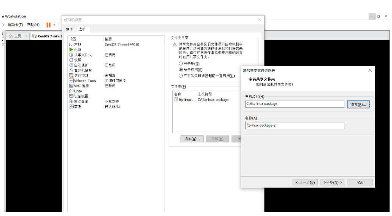Select the 常规 row in settings list

116,44
